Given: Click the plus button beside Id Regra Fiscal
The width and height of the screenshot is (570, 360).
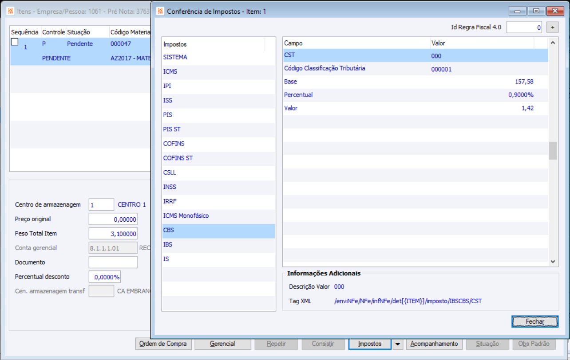Looking at the screenshot, I should [552, 27].
